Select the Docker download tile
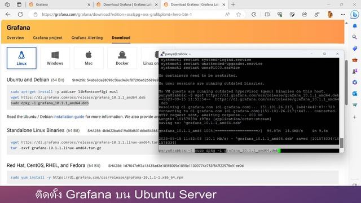 pyautogui.click(x=122, y=58)
